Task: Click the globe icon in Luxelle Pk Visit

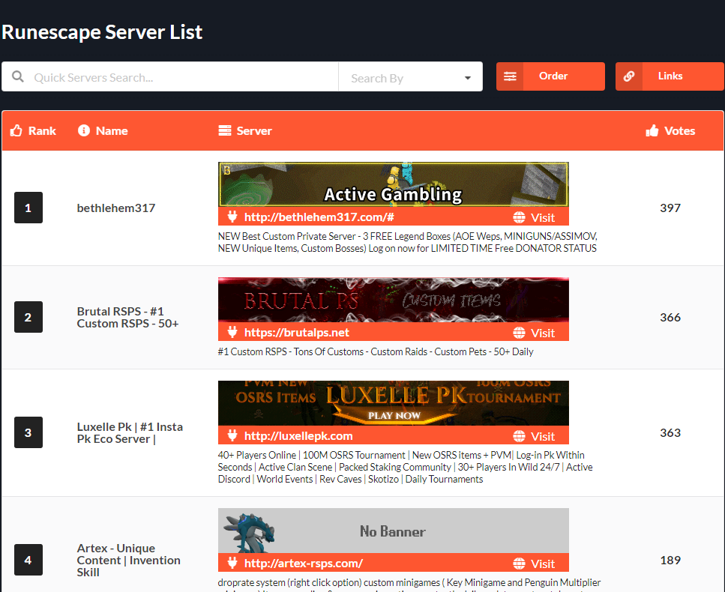Action: (520, 436)
